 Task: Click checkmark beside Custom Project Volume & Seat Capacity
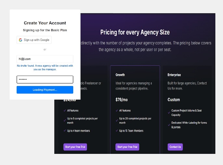point(169,111)
